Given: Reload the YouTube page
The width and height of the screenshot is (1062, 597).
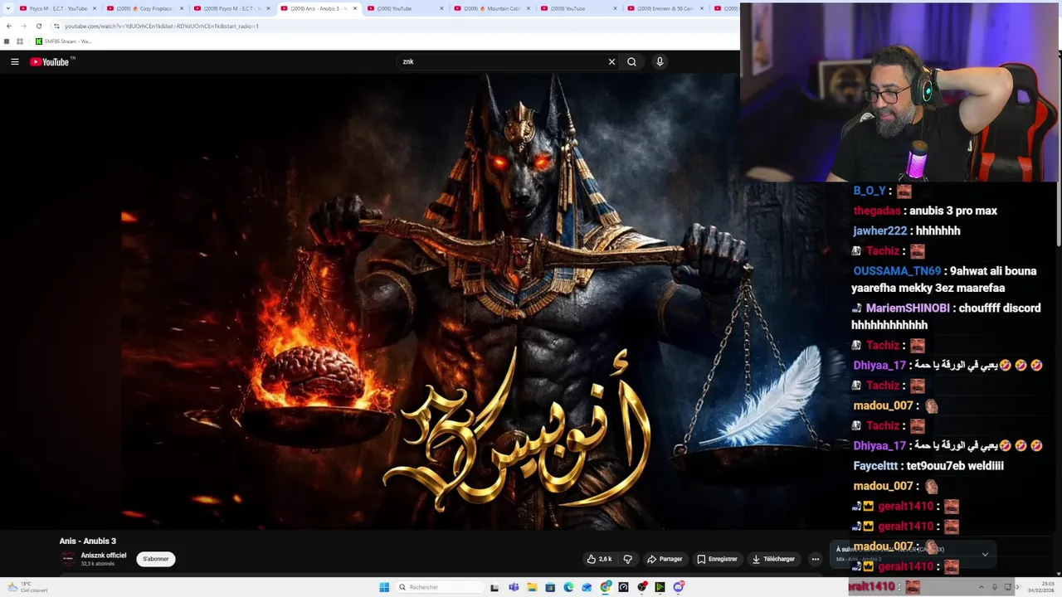Looking at the screenshot, I should [x=38, y=26].
